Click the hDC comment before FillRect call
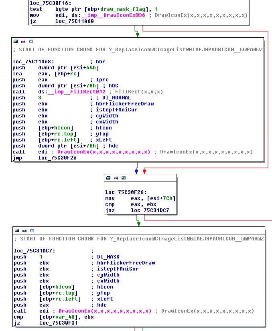Image resolution: width=272 pixels, height=331 pixels. (114, 86)
